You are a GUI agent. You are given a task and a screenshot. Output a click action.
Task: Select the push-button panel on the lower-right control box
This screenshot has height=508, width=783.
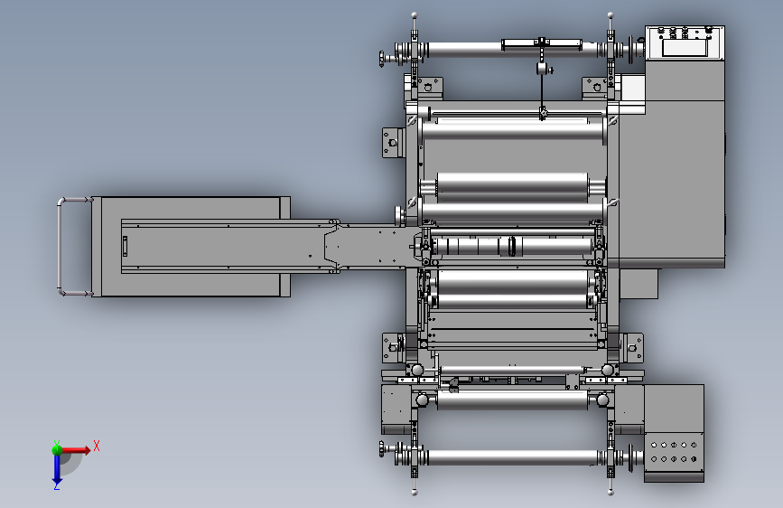(674, 452)
